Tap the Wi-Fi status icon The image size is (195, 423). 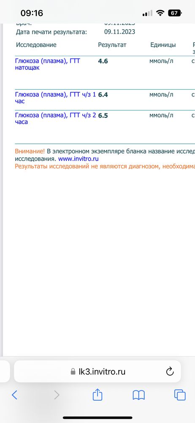coord(160,13)
